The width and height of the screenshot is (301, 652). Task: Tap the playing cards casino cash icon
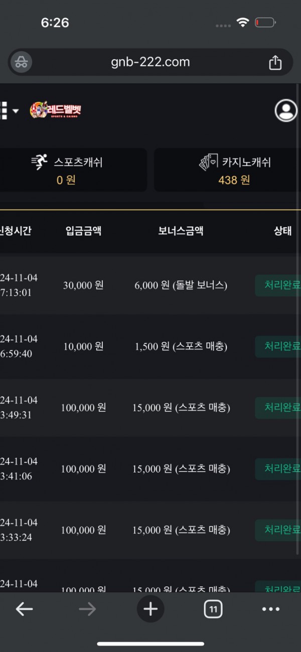[x=208, y=162]
